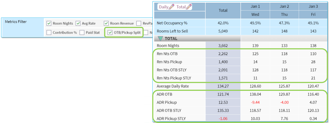Click the Jan 2 date header
Viewport: 330px width, 123px height.
pyautogui.click(x=284, y=6)
